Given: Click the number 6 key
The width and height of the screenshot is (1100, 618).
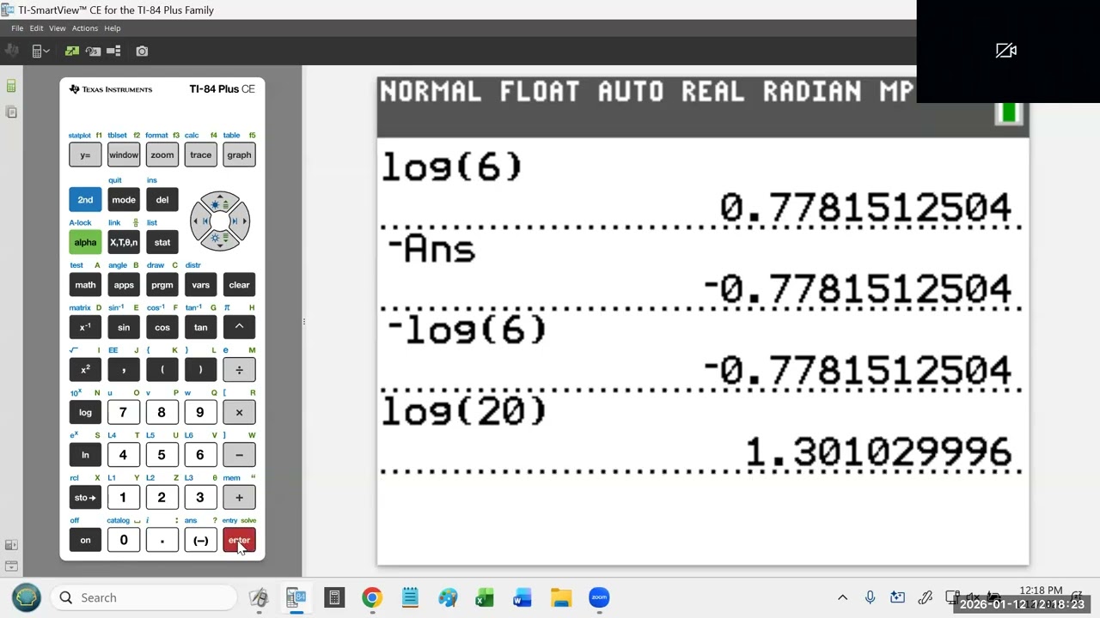Looking at the screenshot, I should [200, 455].
